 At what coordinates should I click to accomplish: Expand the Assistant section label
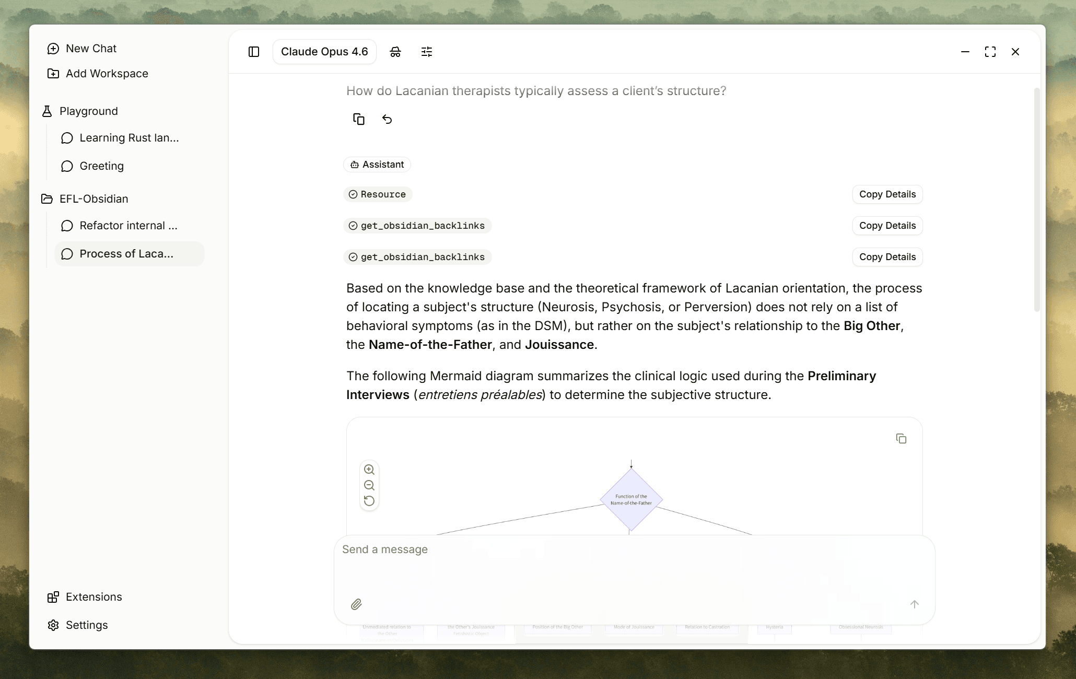(377, 164)
